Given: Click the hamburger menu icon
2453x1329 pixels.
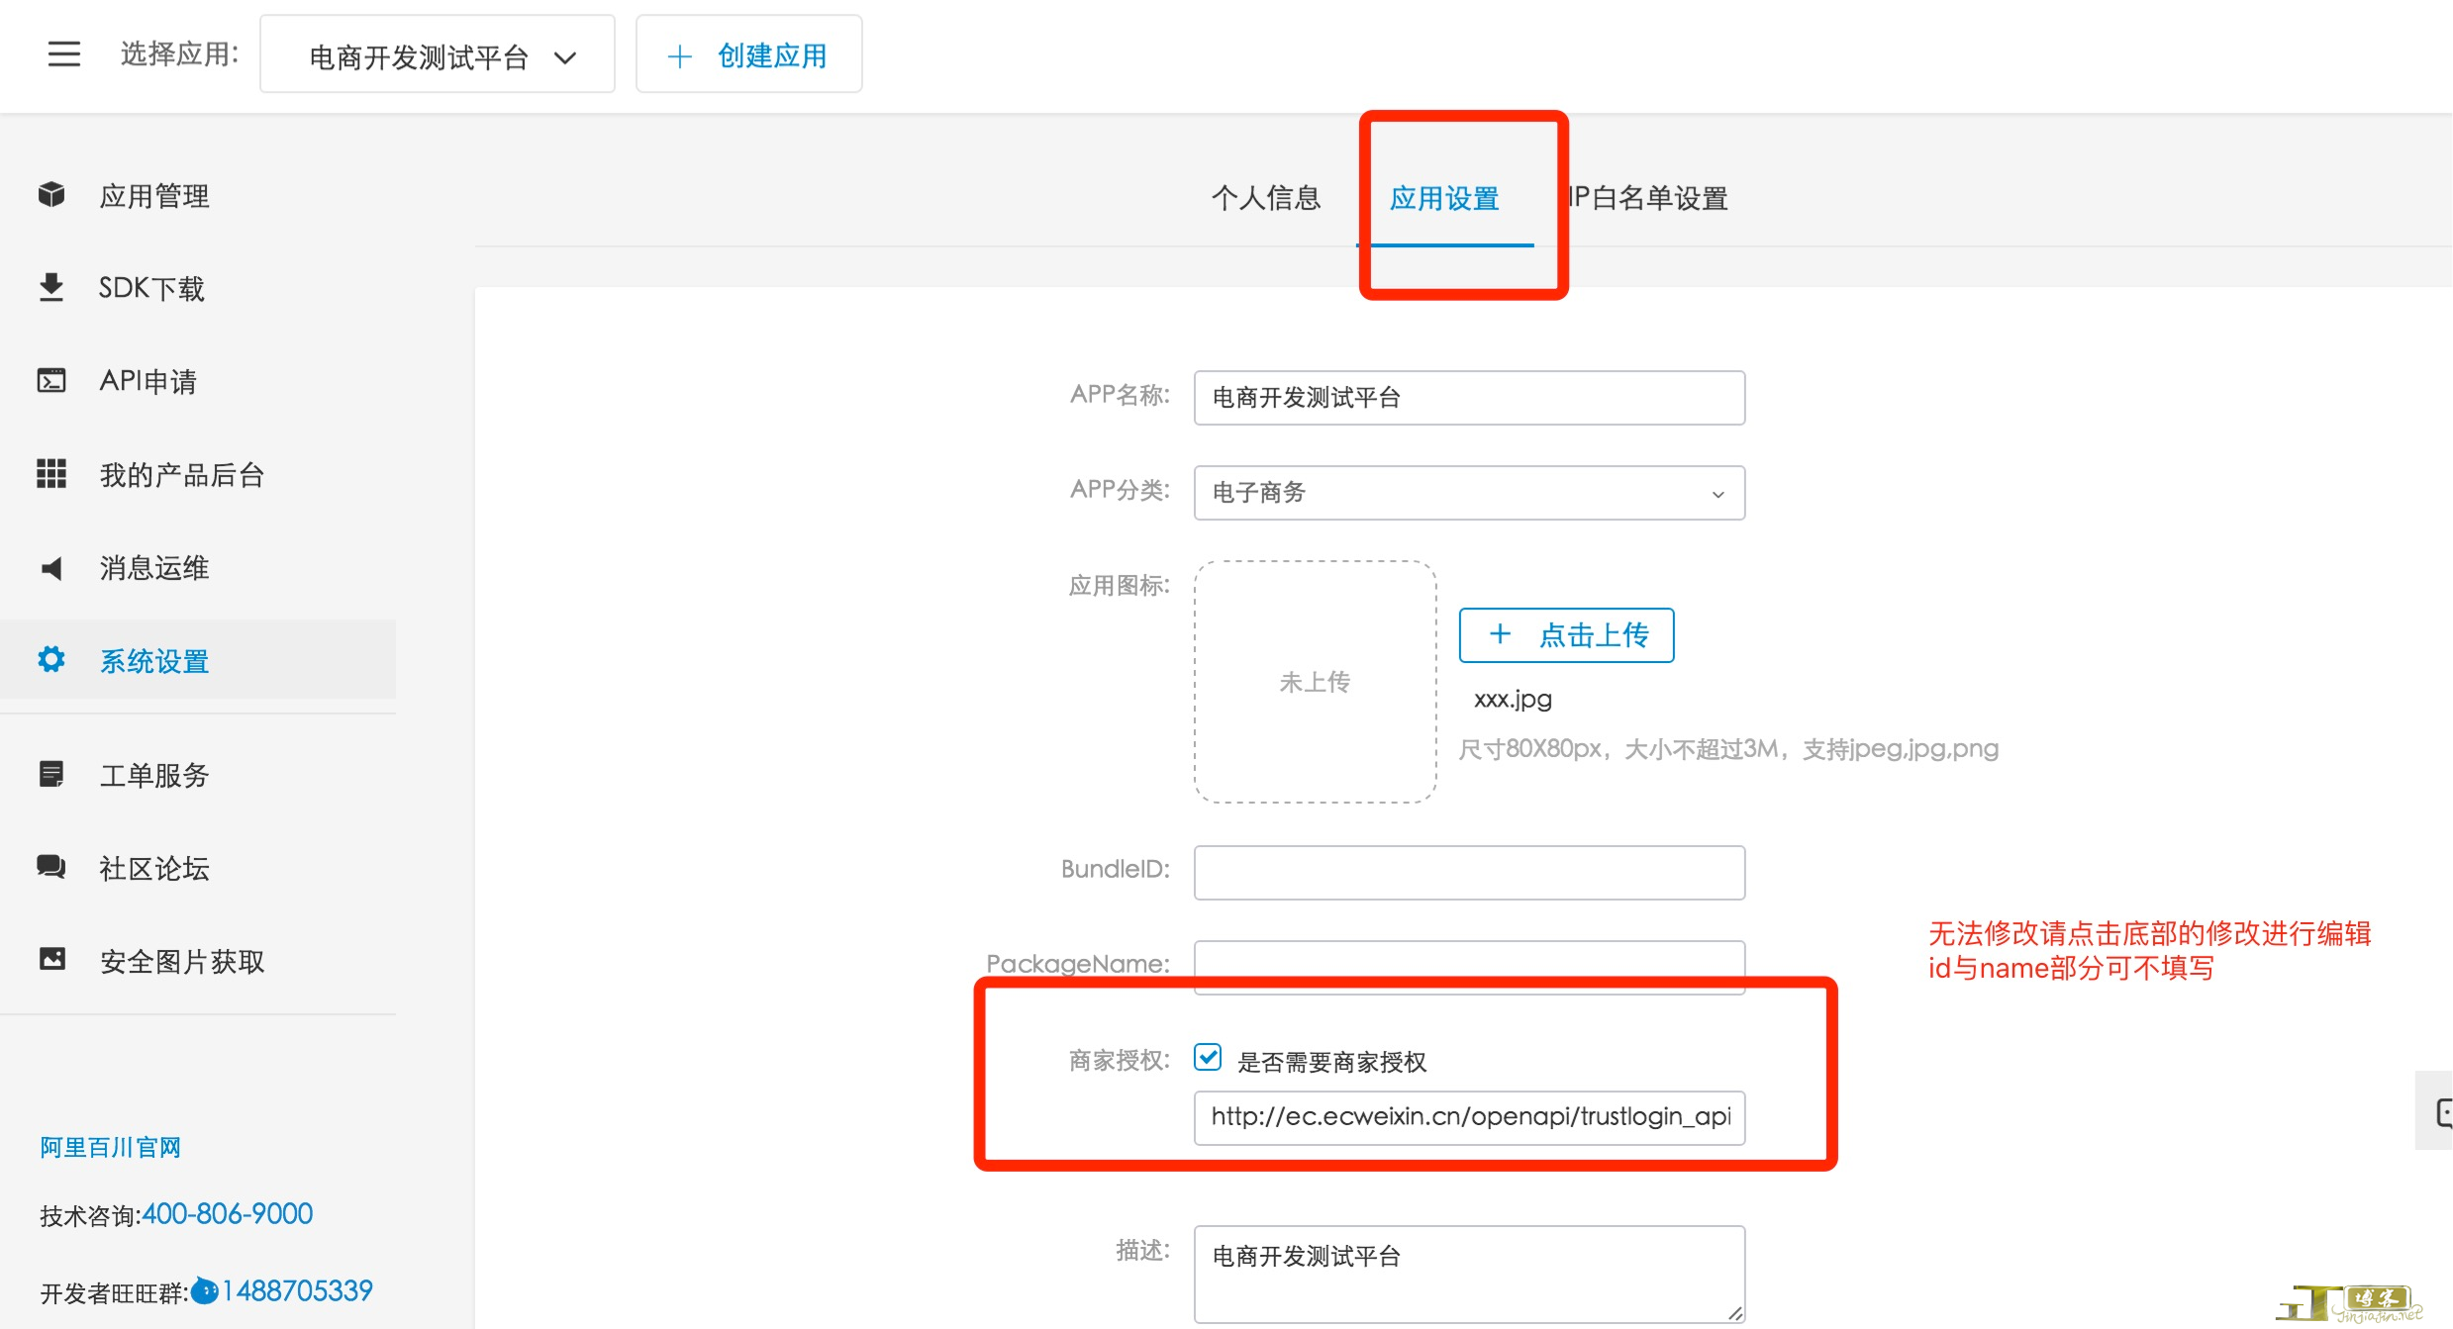Looking at the screenshot, I should tap(63, 53).
